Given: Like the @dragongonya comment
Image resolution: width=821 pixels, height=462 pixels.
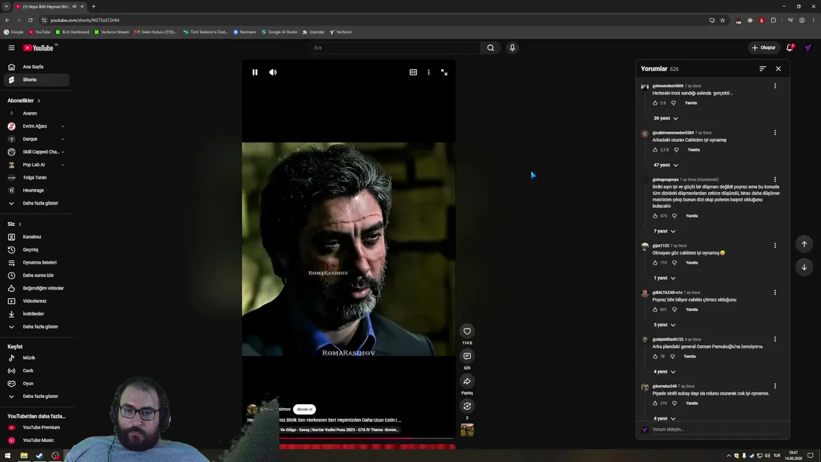Looking at the screenshot, I should tap(655, 216).
